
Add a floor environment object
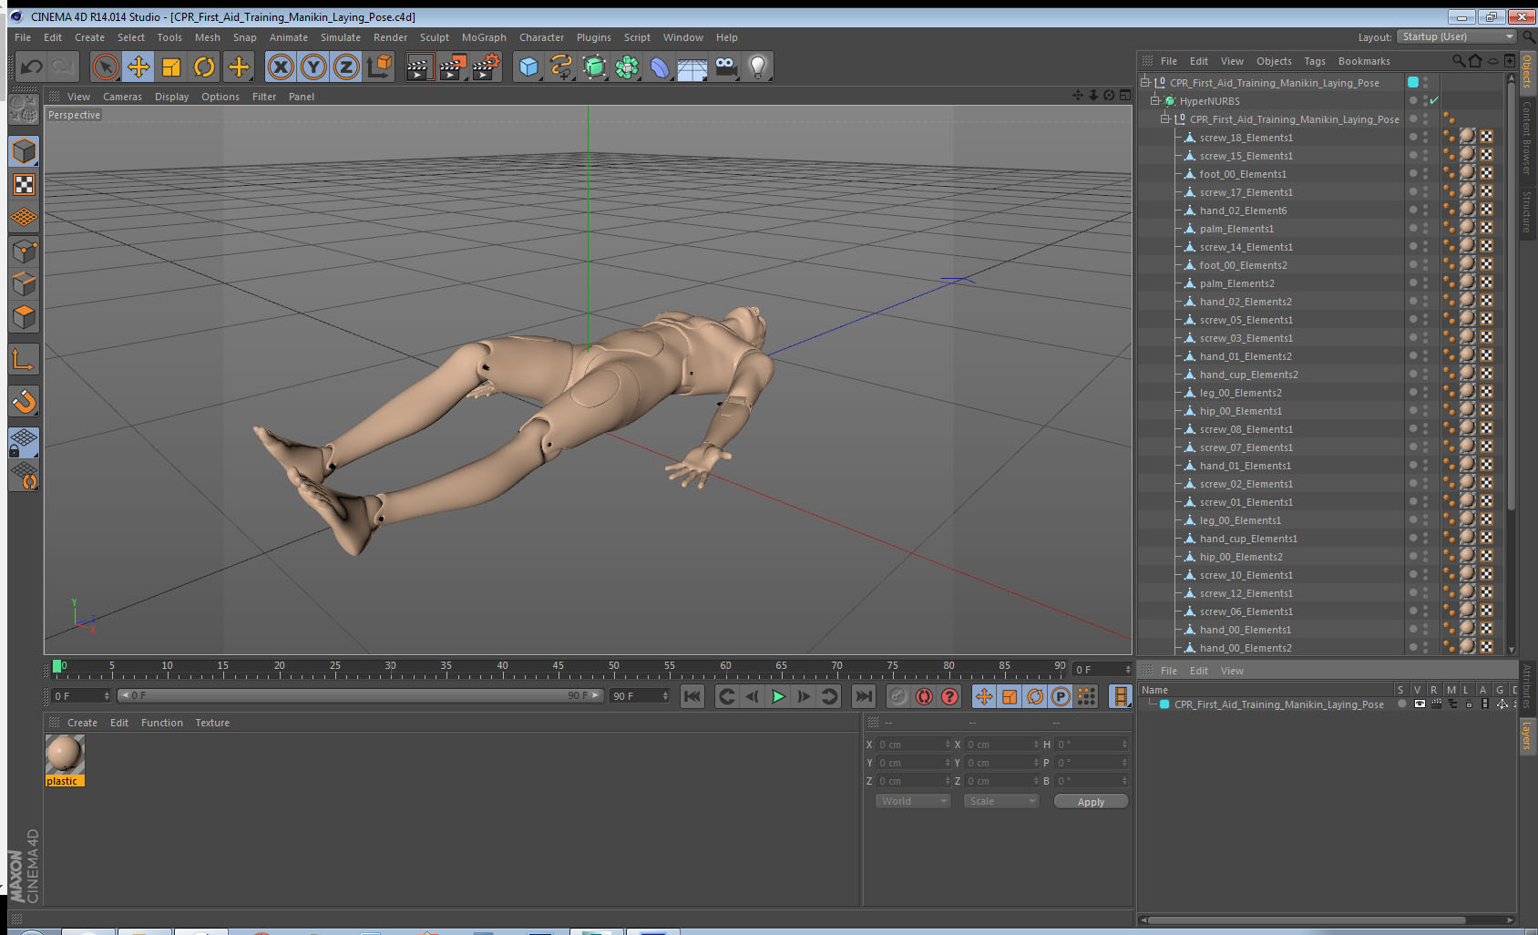692,67
